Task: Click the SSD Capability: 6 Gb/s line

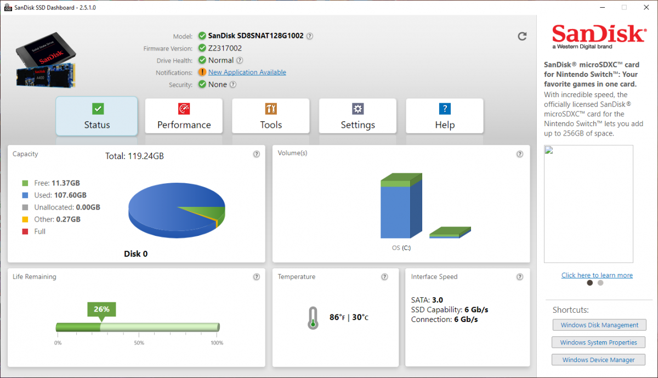Action: pos(450,310)
